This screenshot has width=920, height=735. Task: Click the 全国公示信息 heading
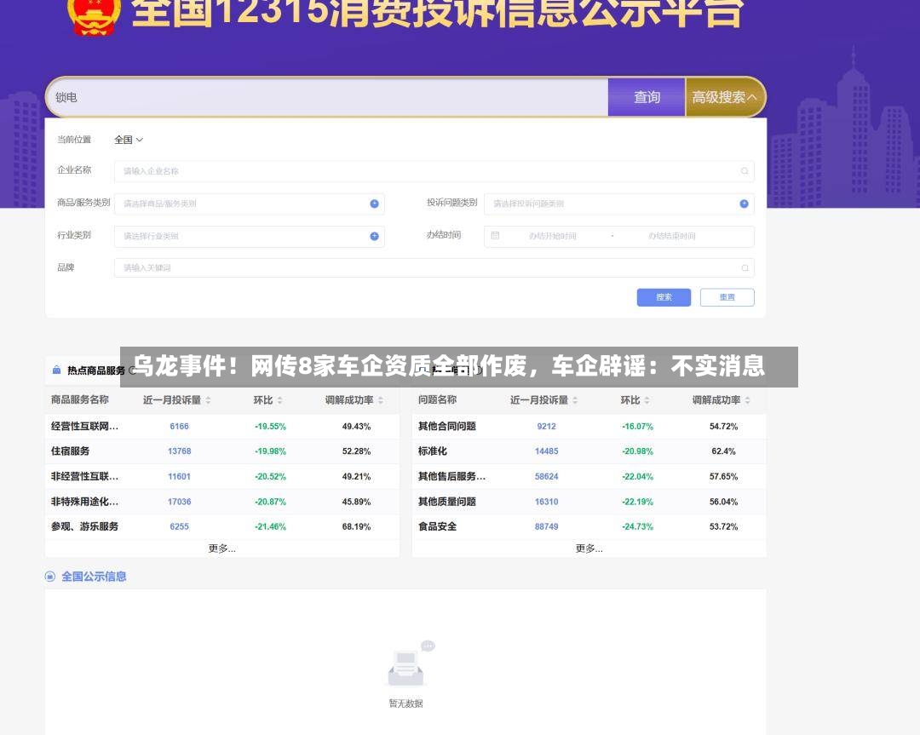point(94,577)
